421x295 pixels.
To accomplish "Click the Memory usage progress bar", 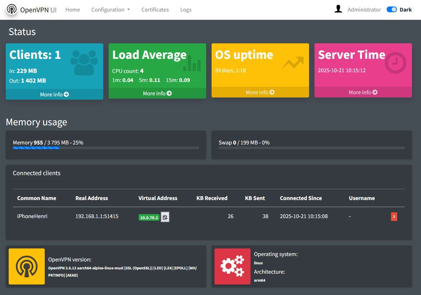I will [x=106, y=148].
